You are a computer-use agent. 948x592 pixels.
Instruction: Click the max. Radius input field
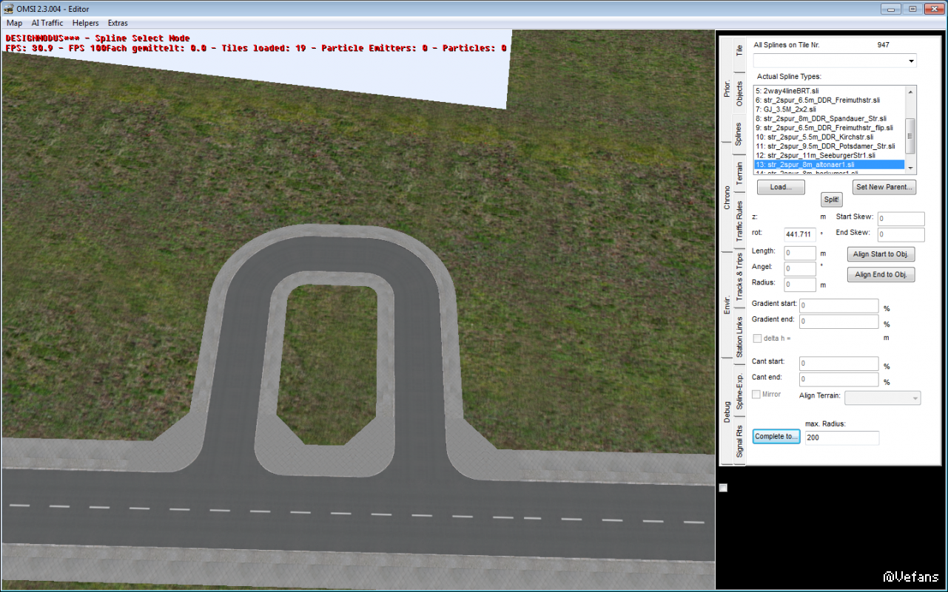(841, 438)
